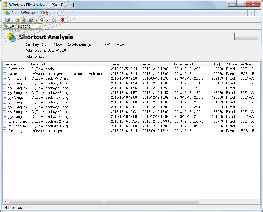The image size is (263, 212).
Task: Click the horizontal scrollbar right arrow
Action: (257, 201)
